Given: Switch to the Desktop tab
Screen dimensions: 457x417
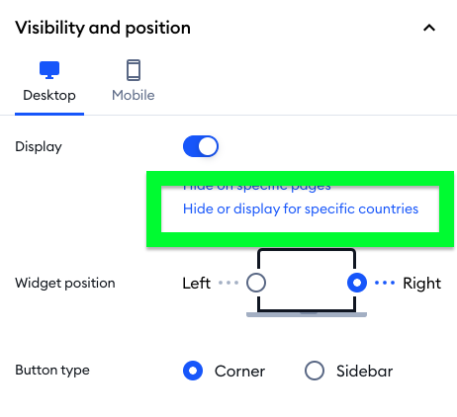Looking at the screenshot, I should (x=49, y=87).
